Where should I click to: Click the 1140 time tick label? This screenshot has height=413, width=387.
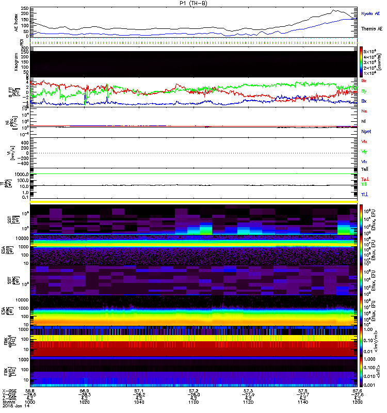point(303,402)
